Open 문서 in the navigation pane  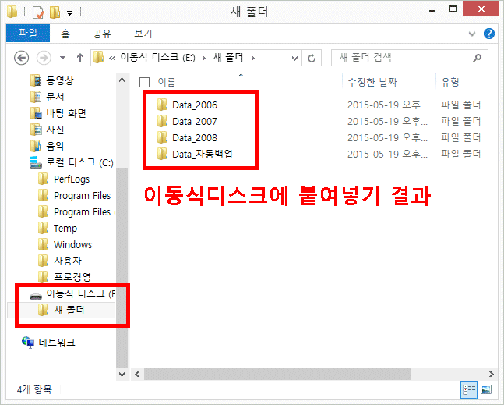pyautogui.click(x=48, y=97)
